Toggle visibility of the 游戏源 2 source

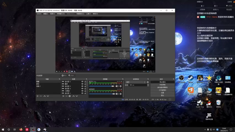pos(82,93)
